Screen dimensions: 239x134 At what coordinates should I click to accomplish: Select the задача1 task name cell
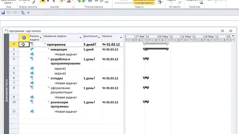pos(63,68)
